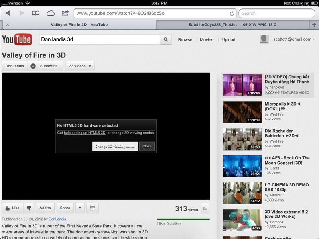Click 'by tusatit' uploader text

272,168
